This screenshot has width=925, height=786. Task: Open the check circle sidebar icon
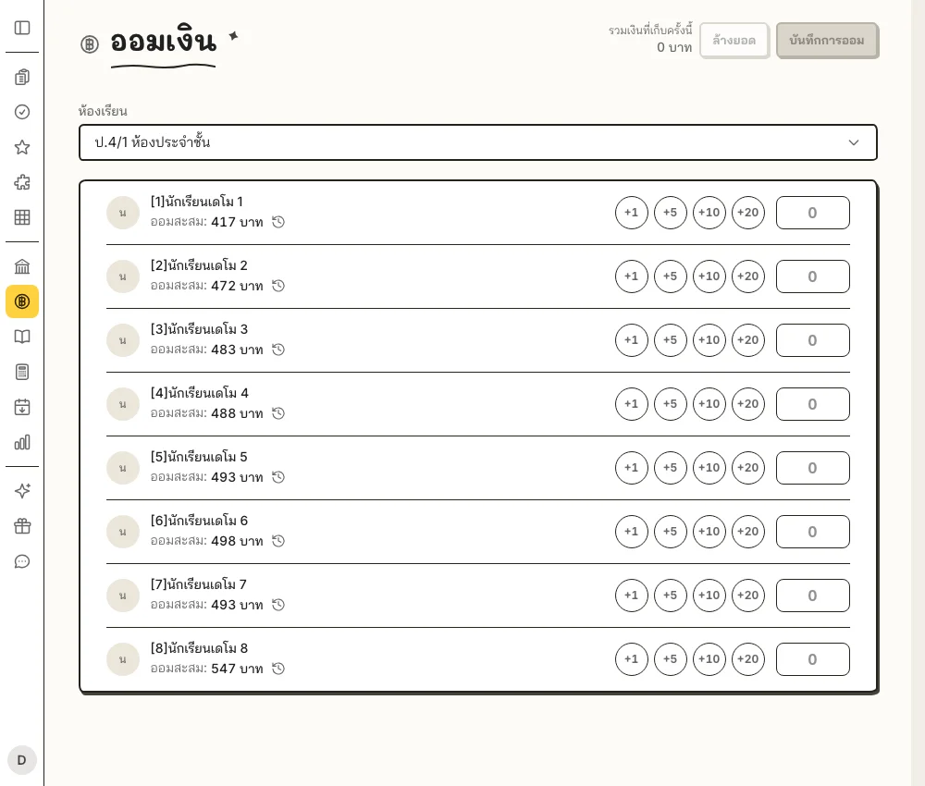click(22, 112)
